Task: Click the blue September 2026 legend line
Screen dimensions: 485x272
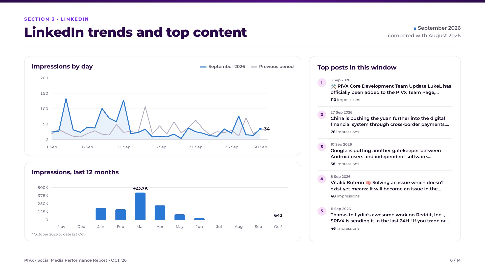Action: coord(203,67)
